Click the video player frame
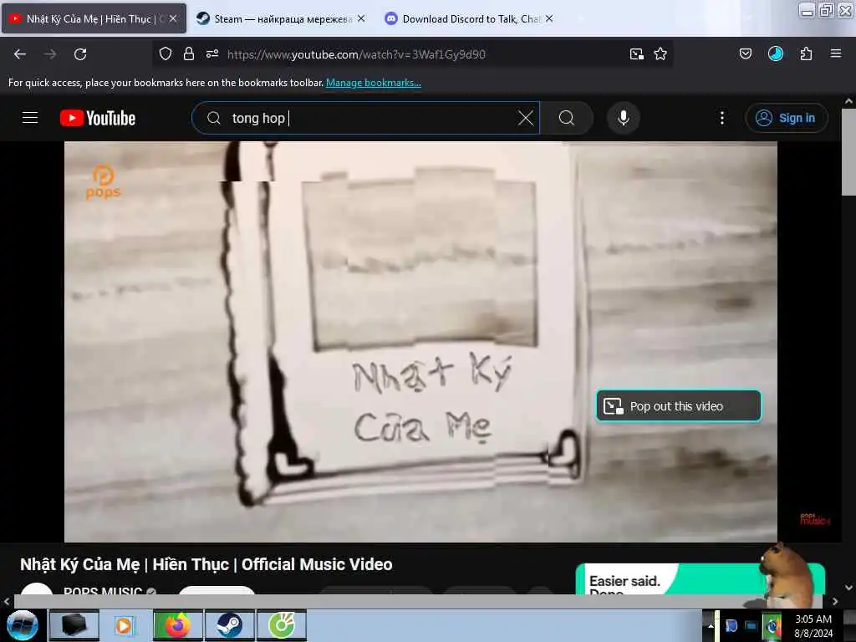The height and width of the screenshot is (642, 856). point(420,342)
